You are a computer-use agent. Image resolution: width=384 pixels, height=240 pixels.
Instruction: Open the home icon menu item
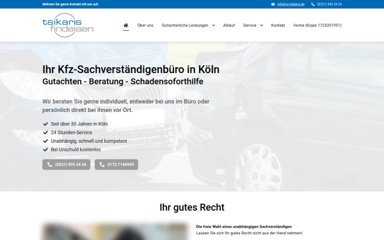[x=126, y=25]
